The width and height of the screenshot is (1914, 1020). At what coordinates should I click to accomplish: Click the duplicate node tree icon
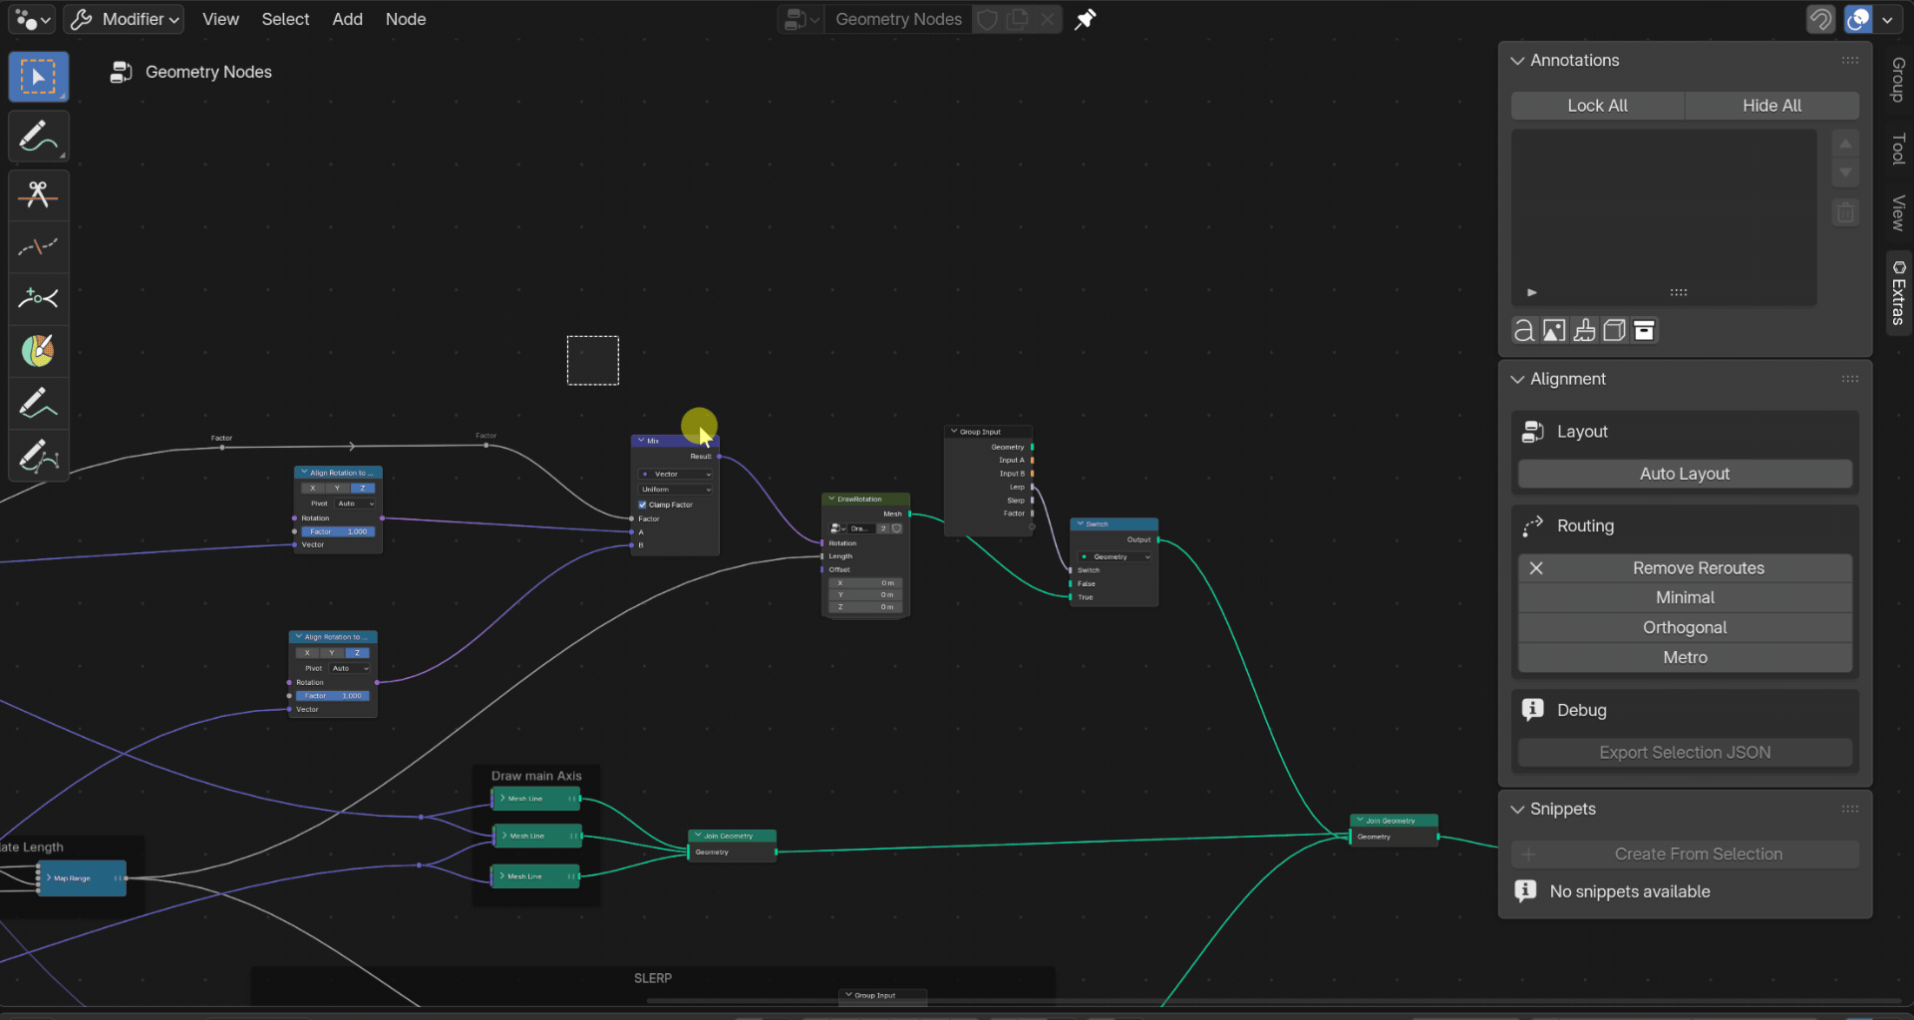(1017, 19)
